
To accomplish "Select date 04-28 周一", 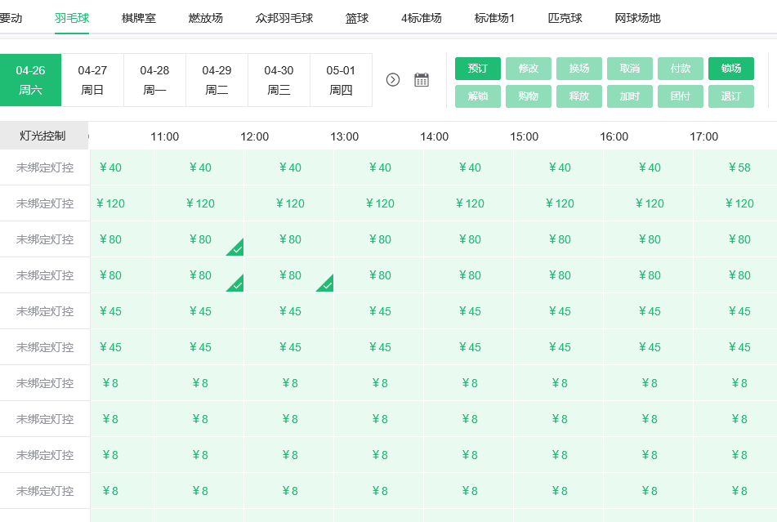I will 154,80.
